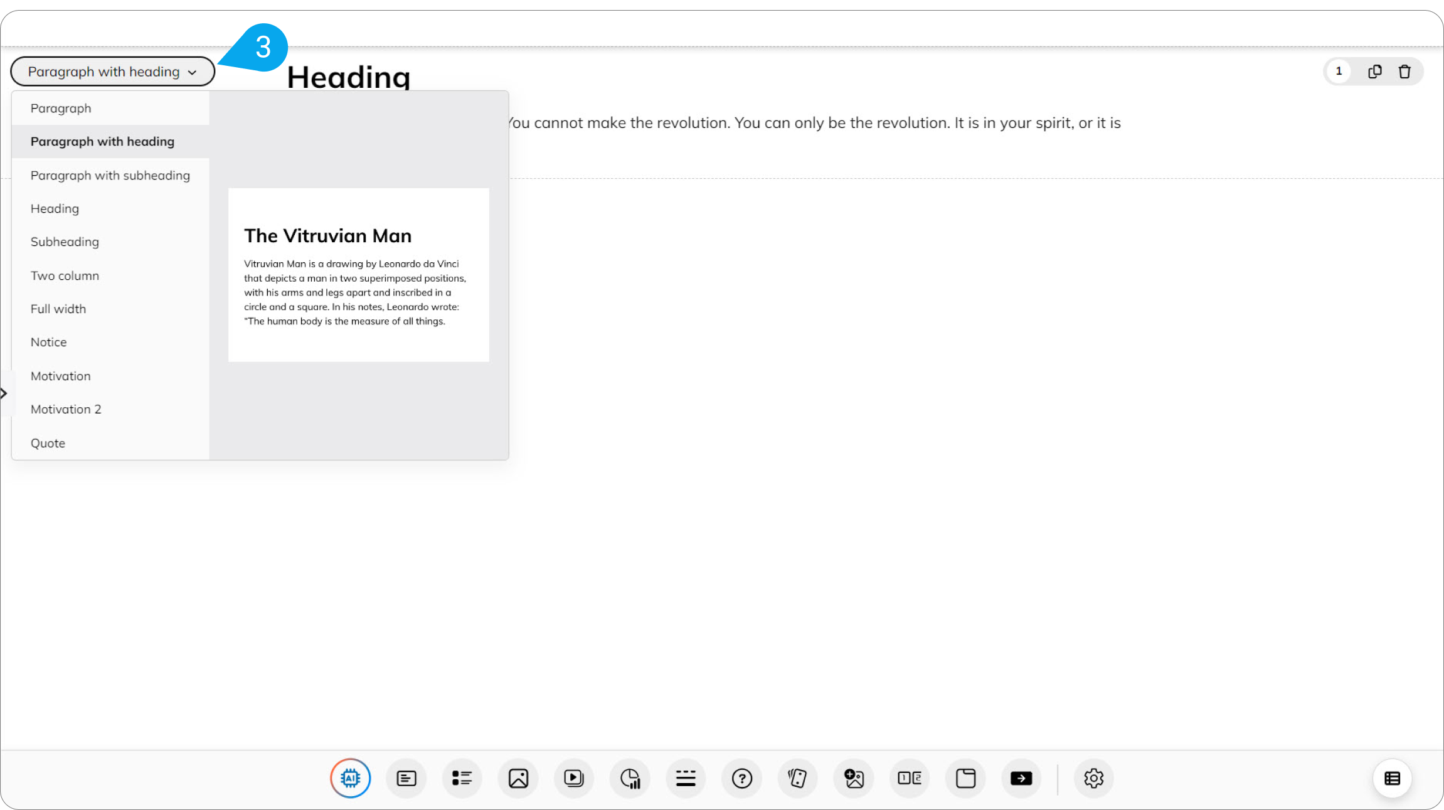The image size is (1444, 810).
Task: Pick the Subheading layout option
Action: [110, 242]
